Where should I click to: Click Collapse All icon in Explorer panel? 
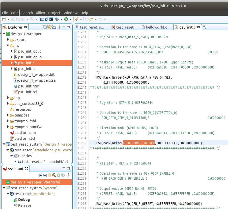(x=45, y=27)
